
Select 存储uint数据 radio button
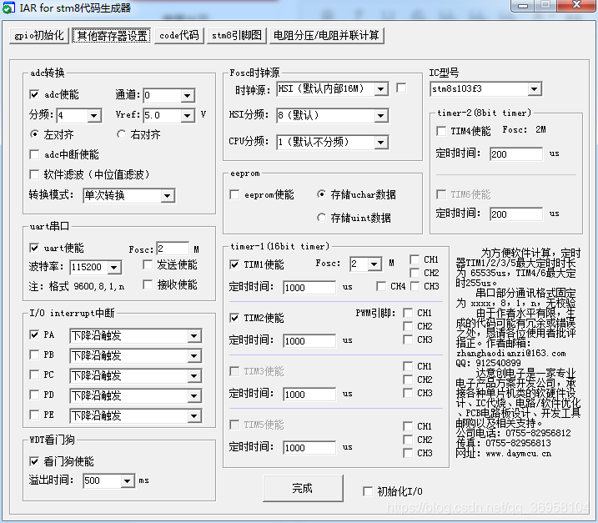click(321, 218)
